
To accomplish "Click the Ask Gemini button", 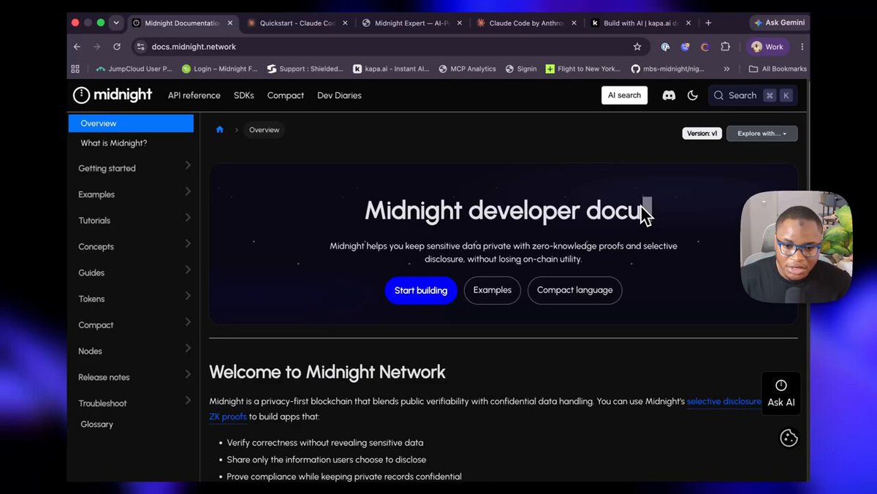I will tap(779, 23).
